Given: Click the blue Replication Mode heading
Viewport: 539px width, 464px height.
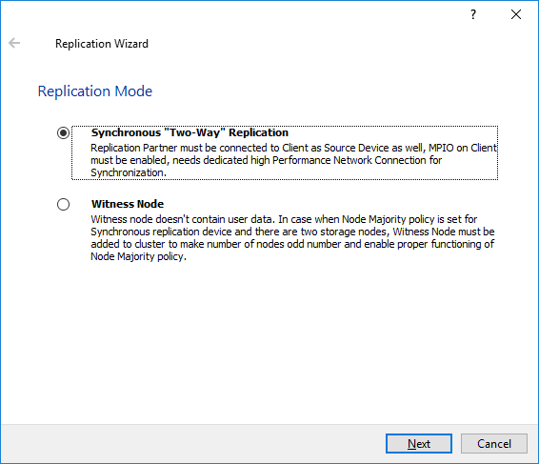Looking at the screenshot, I should pyautogui.click(x=95, y=91).
